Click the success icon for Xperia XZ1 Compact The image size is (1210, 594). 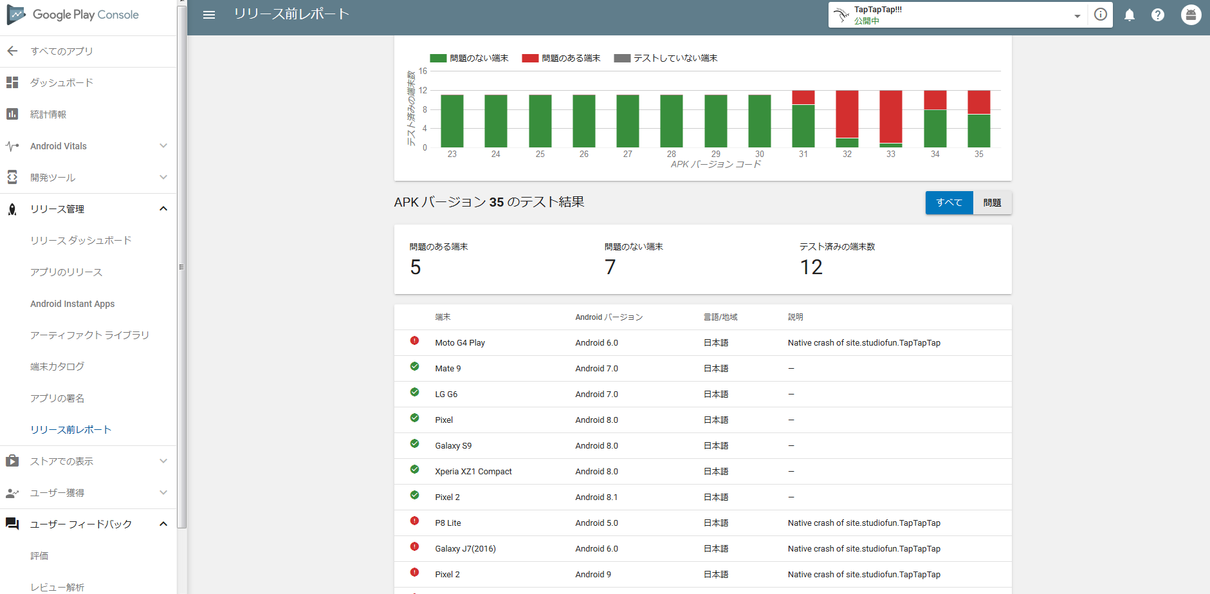[414, 470]
